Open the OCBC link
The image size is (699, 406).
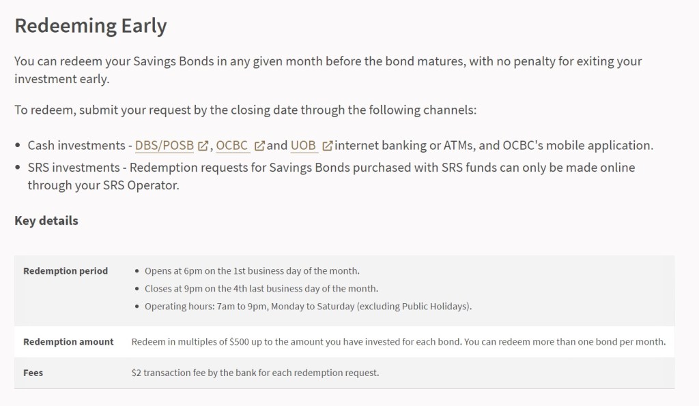click(x=233, y=145)
